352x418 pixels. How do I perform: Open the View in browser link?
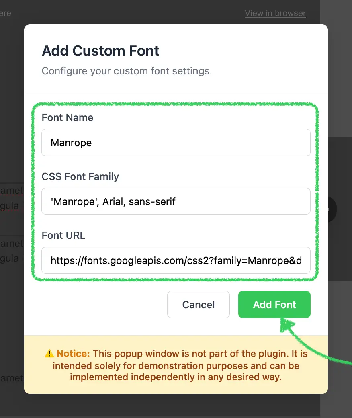(x=275, y=13)
